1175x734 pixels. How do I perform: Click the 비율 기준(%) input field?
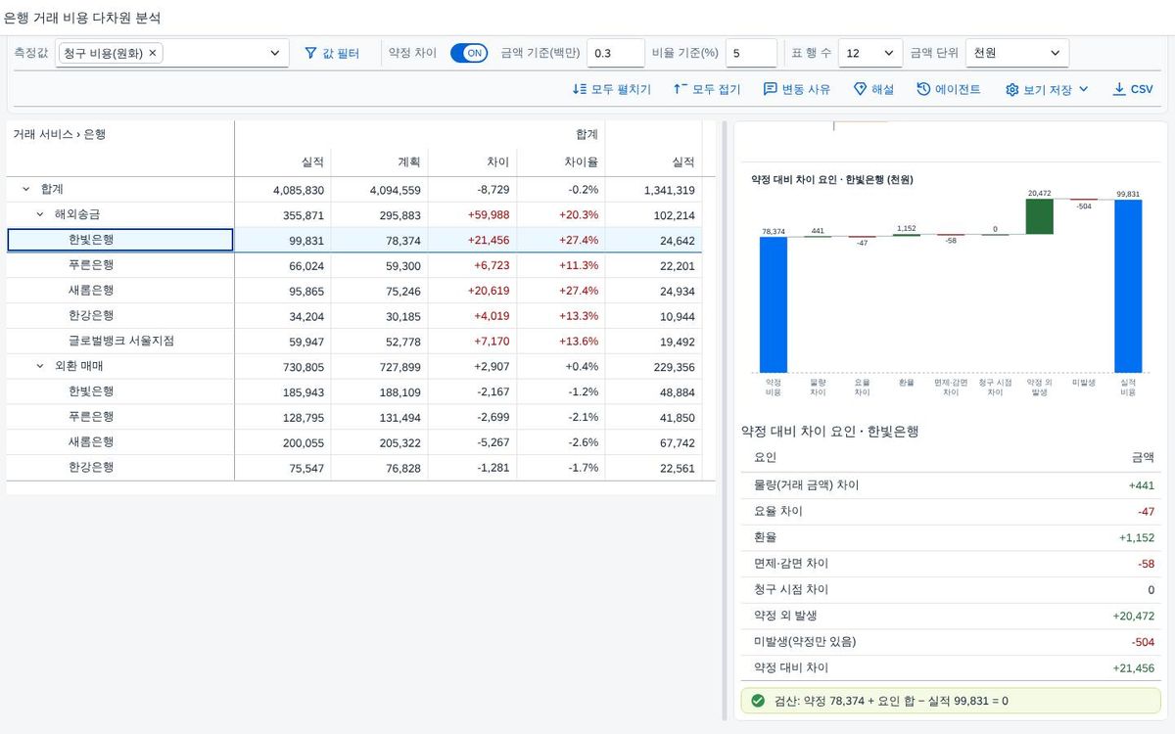pyautogui.click(x=752, y=53)
